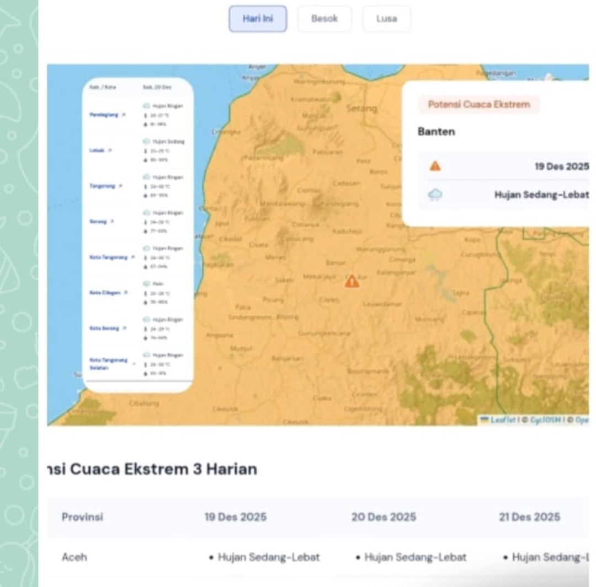The image size is (596, 587).
Task: Click the arrow icon next to Serang
Action: pos(112,222)
